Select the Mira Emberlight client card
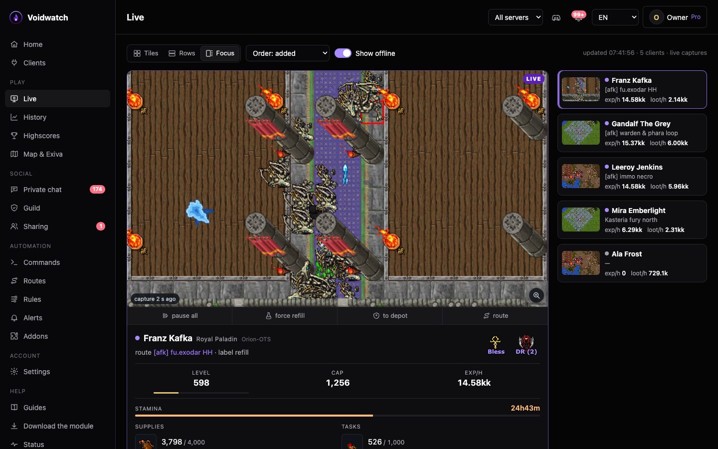This screenshot has width=718, height=449. tap(632, 220)
